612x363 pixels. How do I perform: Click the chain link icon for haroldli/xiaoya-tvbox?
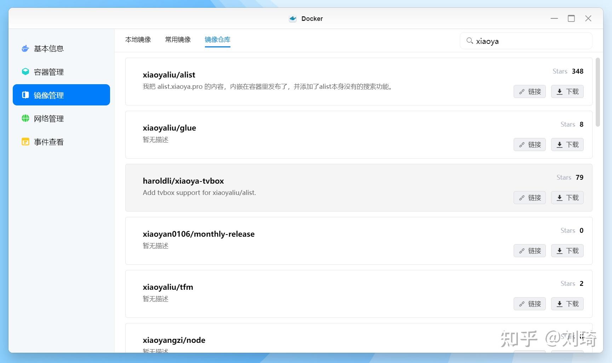click(x=521, y=197)
